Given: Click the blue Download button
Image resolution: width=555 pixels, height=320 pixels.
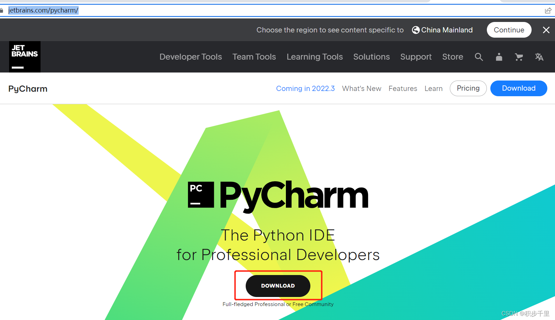Looking at the screenshot, I should point(519,88).
